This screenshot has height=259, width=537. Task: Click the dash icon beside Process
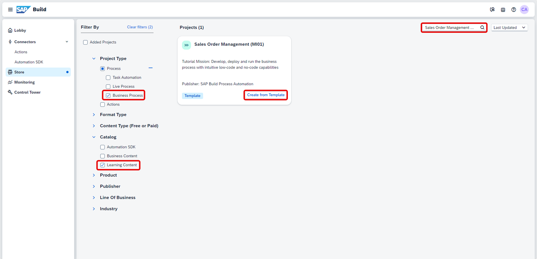[x=151, y=68]
